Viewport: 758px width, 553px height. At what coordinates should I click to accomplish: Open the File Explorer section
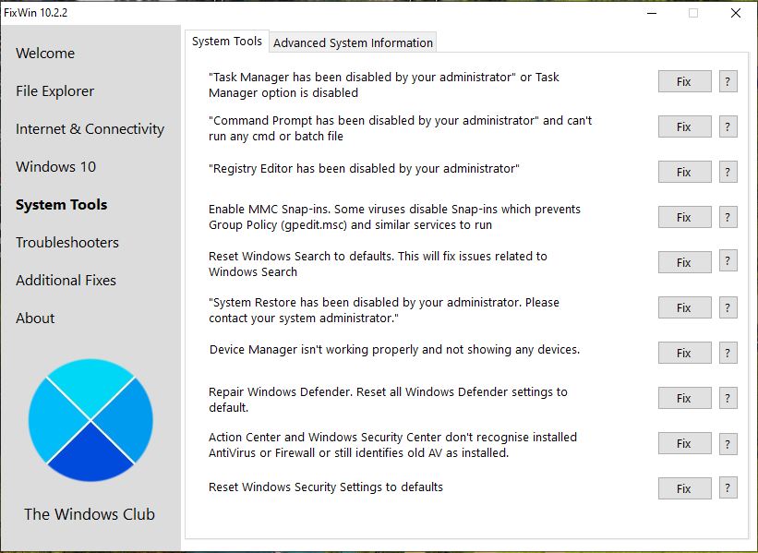pos(55,91)
